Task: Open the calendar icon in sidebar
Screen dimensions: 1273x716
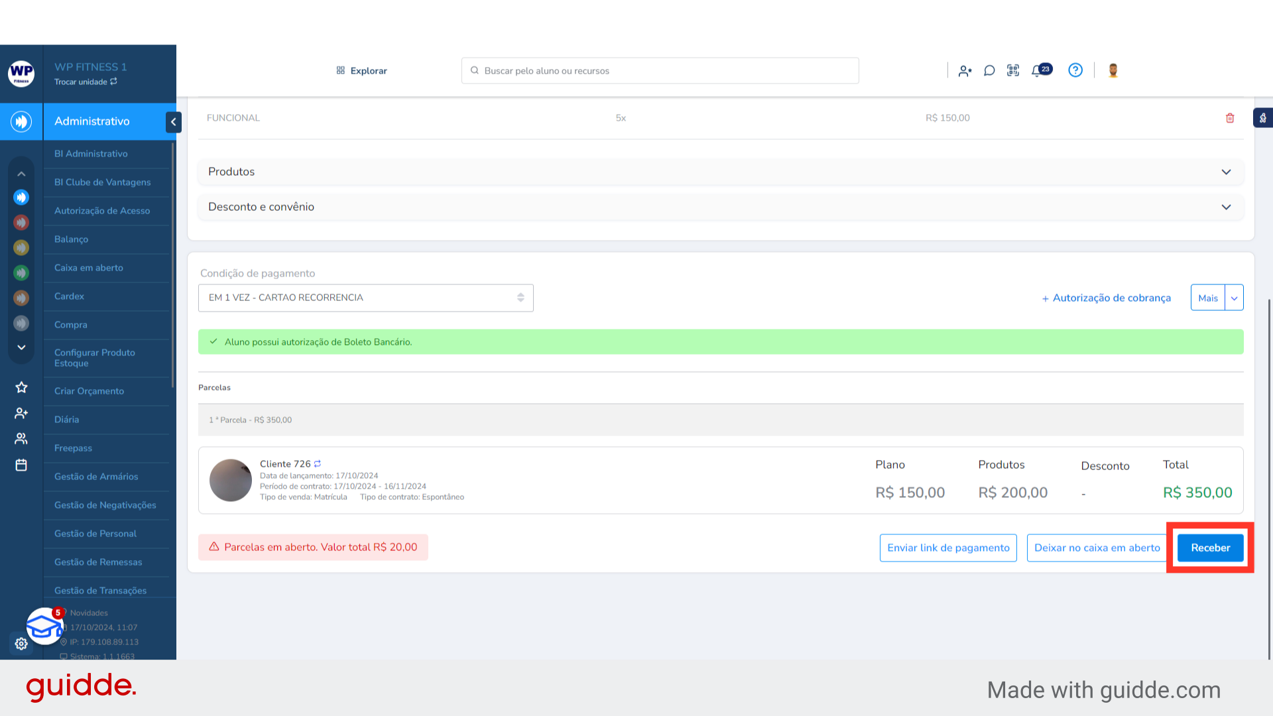Action: point(21,465)
